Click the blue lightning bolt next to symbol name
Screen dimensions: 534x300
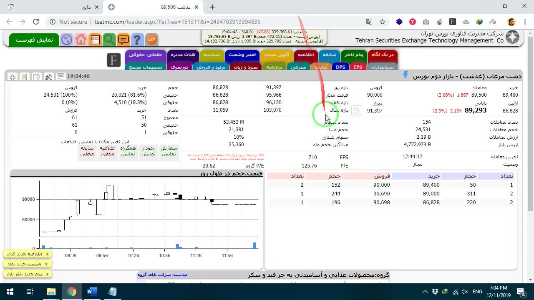coord(405,75)
